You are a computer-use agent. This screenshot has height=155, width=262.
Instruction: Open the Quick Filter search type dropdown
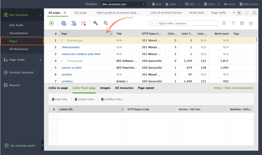[153, 23]
